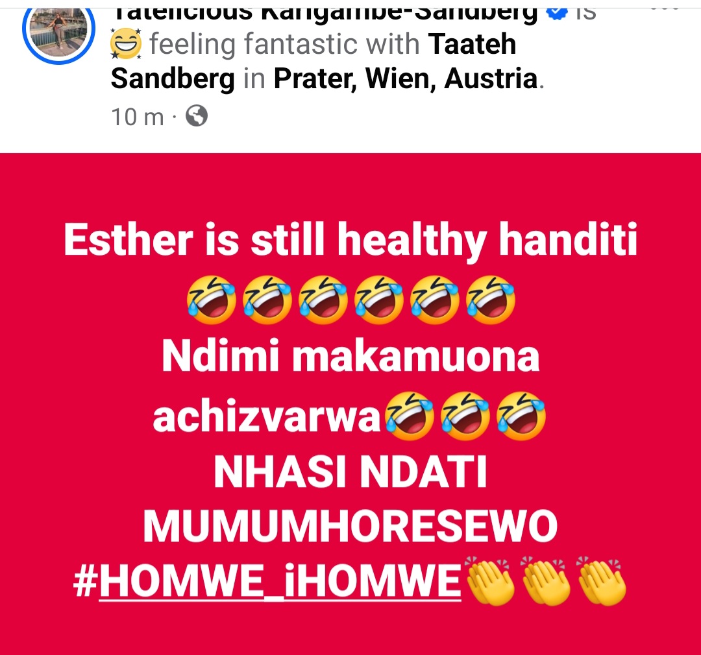Click the 'Esther is still healthy handiti' text
701x655 pixels.
(350, 241)
